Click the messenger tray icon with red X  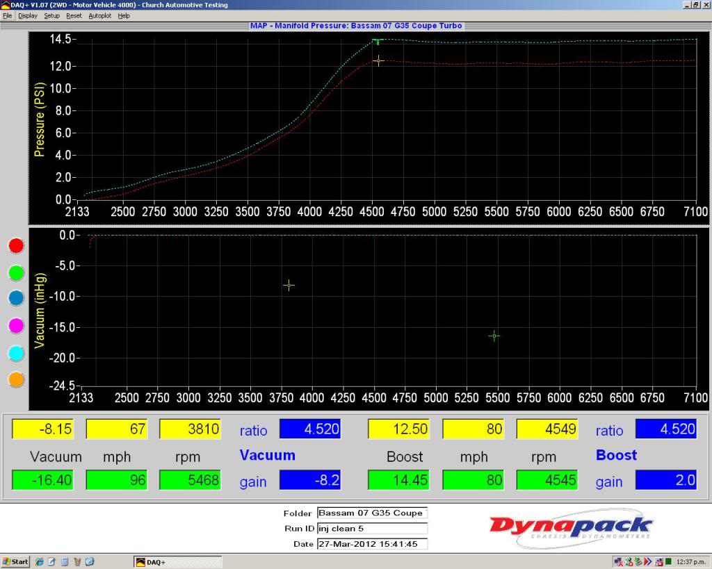[x=629, y=562]
